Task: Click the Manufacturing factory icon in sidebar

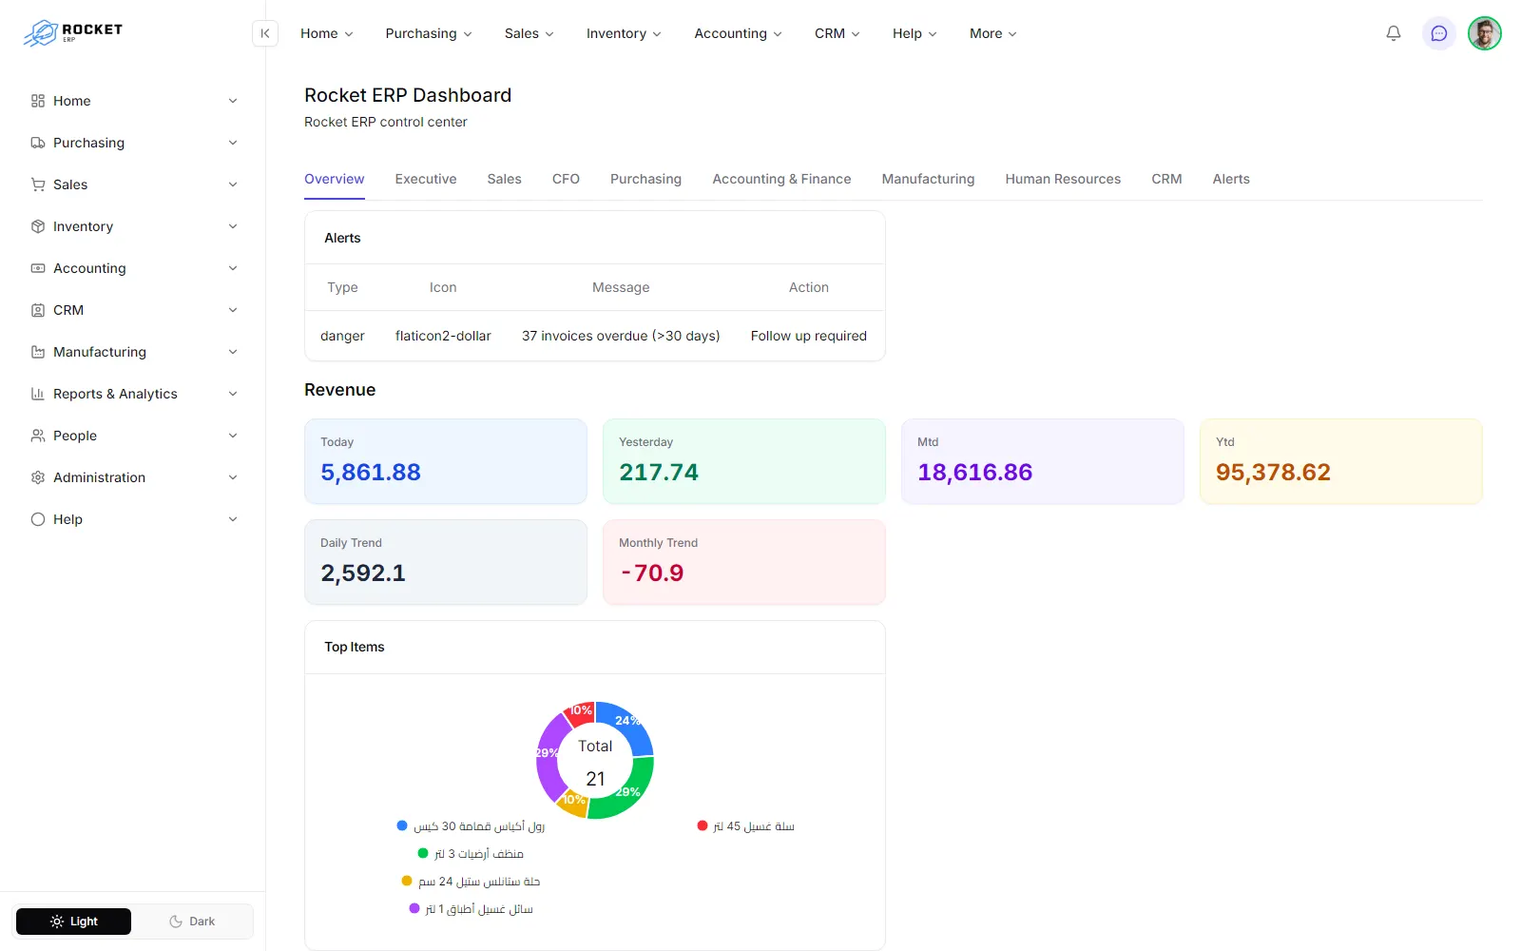Action: [x=38, y=352]
